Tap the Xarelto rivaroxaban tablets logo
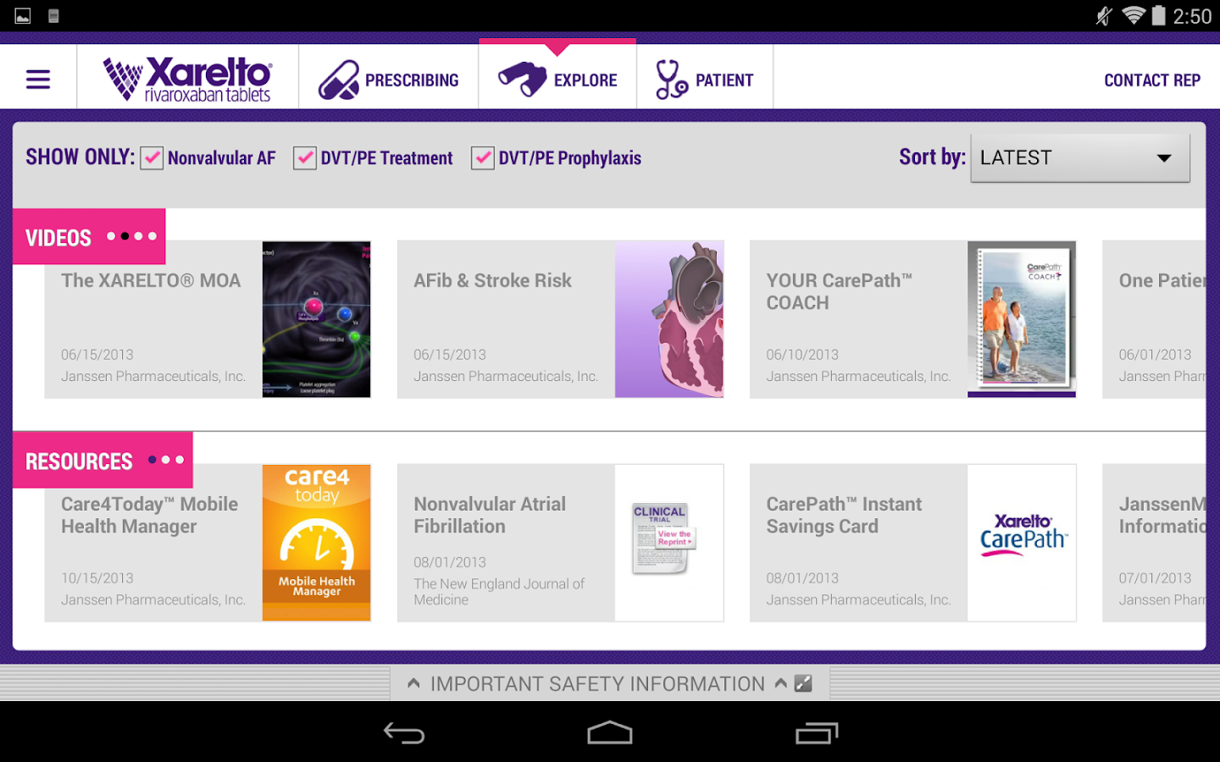1220x762 pixels. click(187, 79)
